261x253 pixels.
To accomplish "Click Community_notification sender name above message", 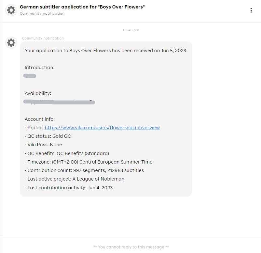I will tap(43, 38).
